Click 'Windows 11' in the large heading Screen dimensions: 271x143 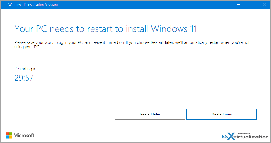174,29
